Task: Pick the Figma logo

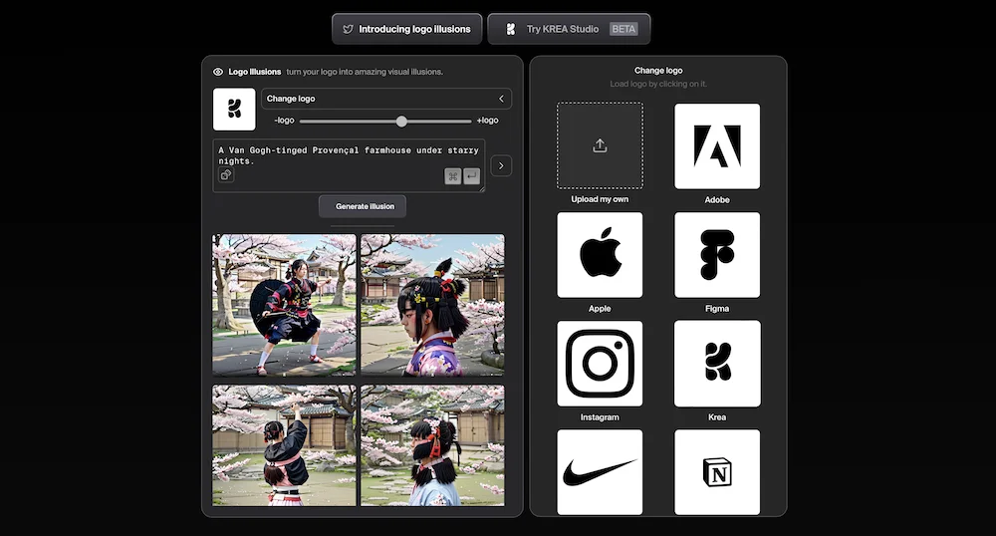Action: 717,255
